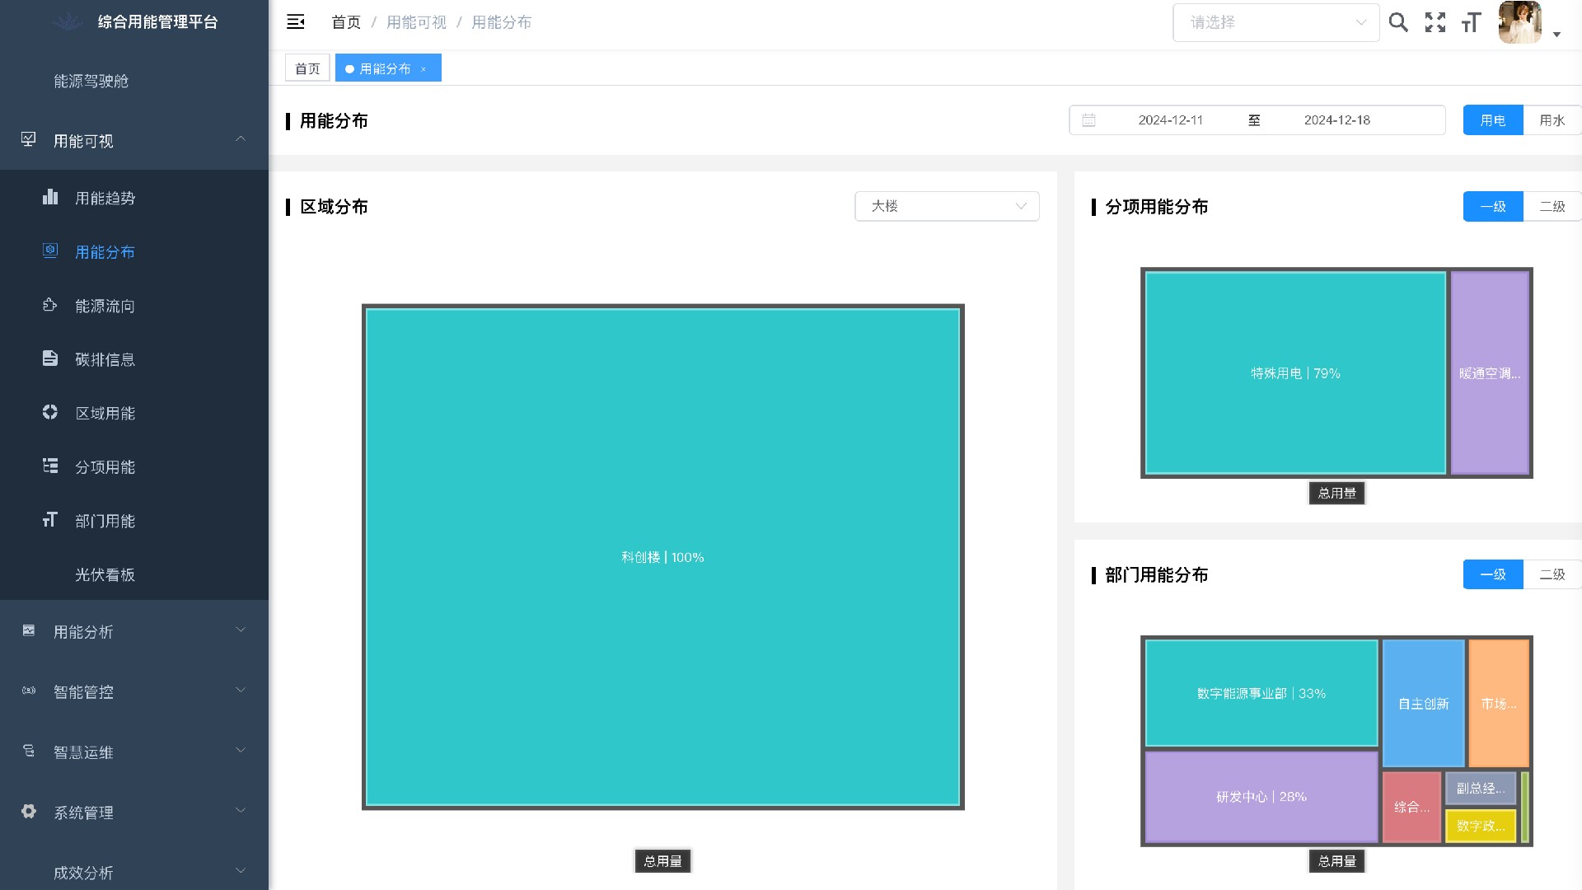
Task: Open the 请选择 dropdown in header
Action: (1275, 22)
